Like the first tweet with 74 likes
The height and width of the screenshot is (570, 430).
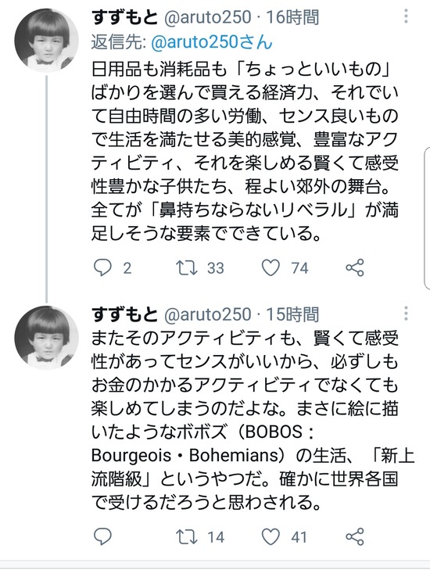[x=271, y=268]
